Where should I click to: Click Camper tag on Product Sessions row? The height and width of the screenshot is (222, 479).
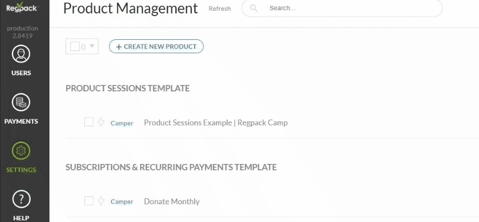click(122, 124)
